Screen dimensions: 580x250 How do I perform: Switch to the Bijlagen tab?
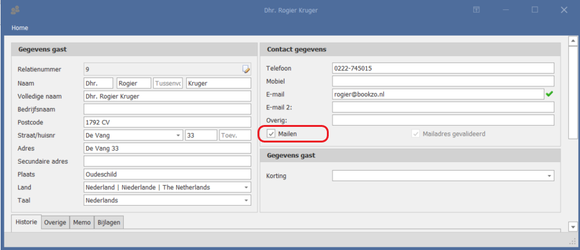tap(109, 222)
